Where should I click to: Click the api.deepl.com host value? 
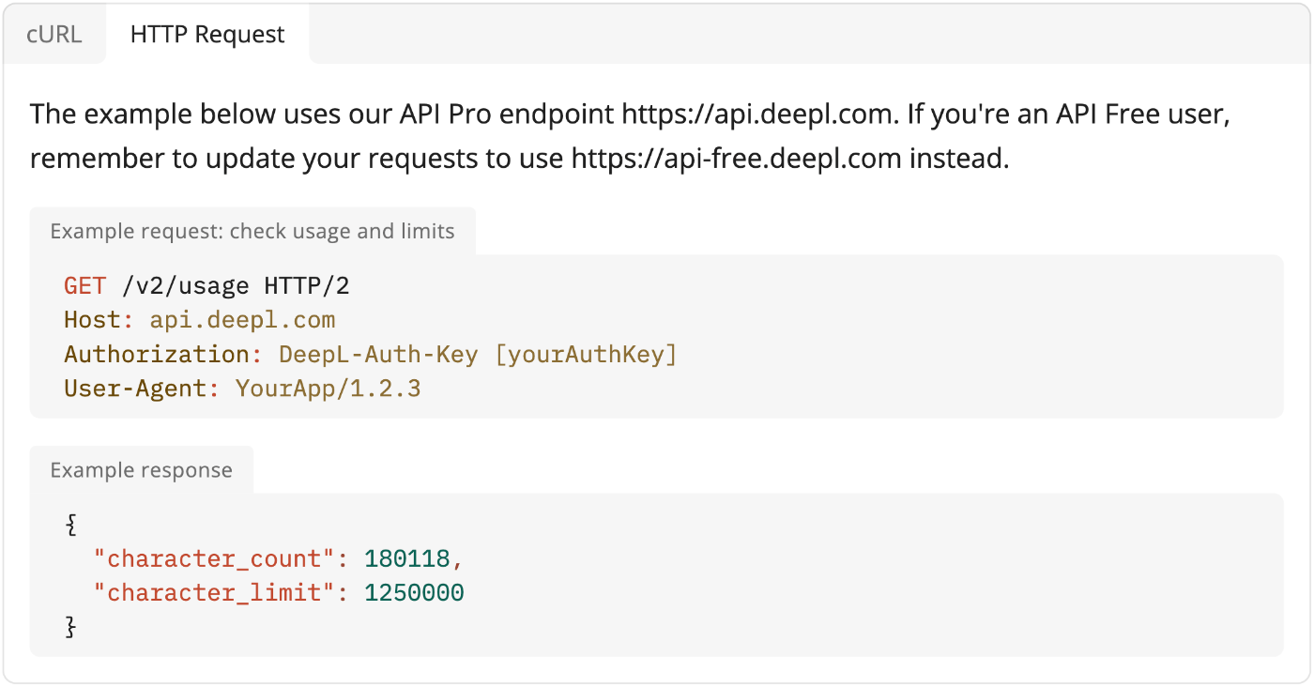(242, 321)
